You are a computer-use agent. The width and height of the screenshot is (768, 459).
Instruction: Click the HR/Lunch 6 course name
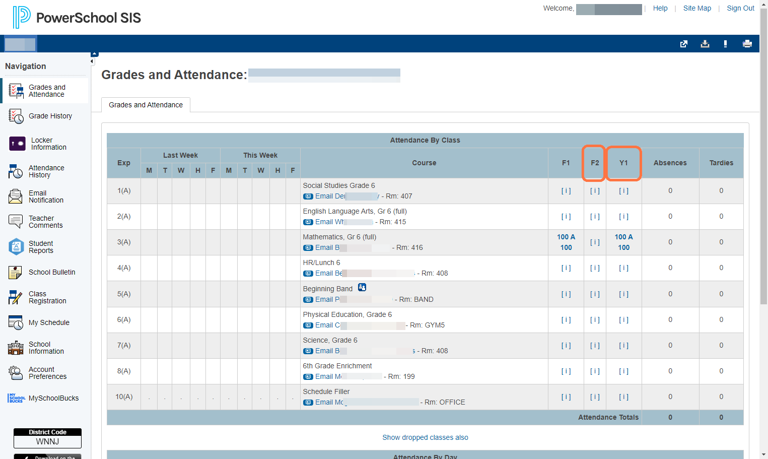pos(321,263)
